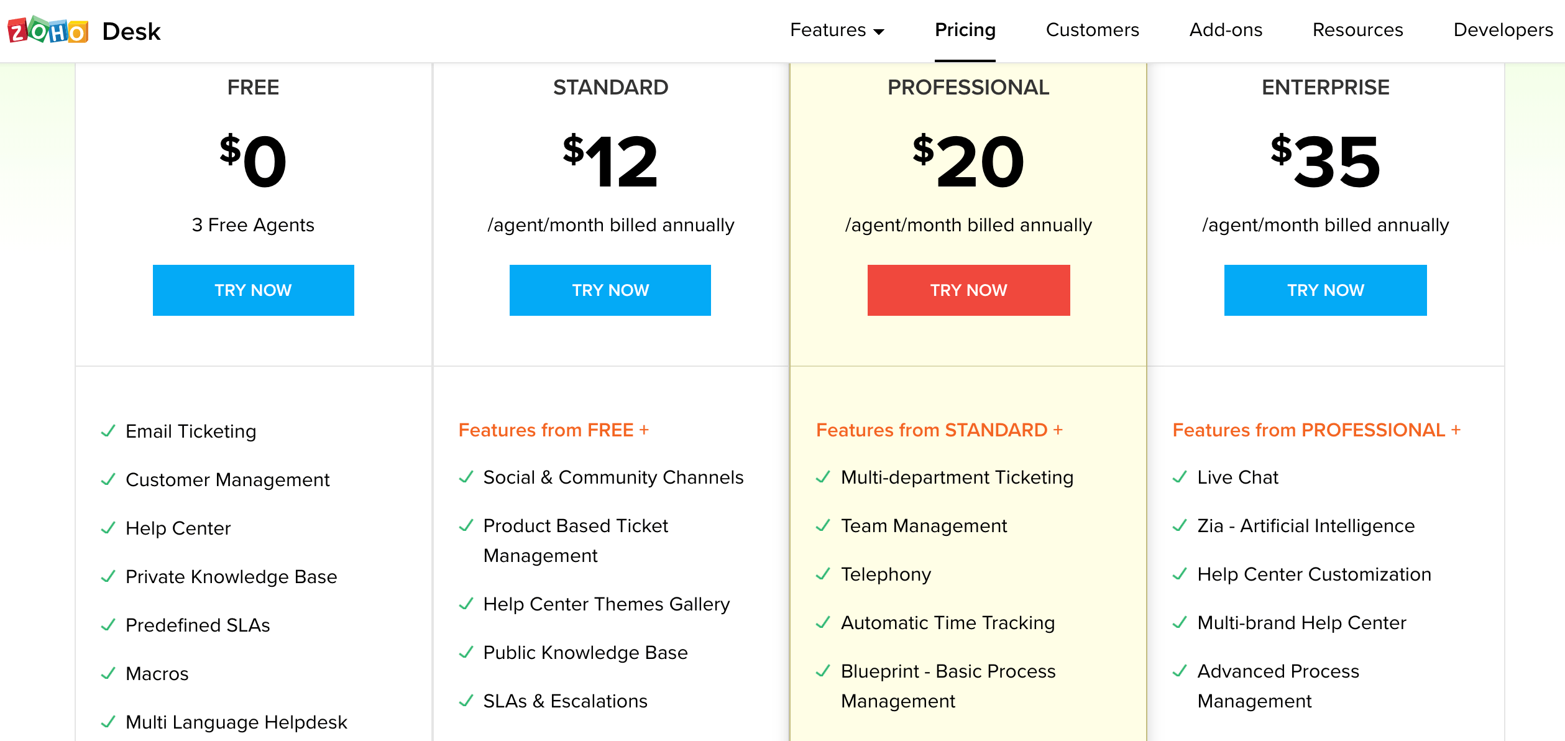Click the Desk product name

click(x=131, y=31)
